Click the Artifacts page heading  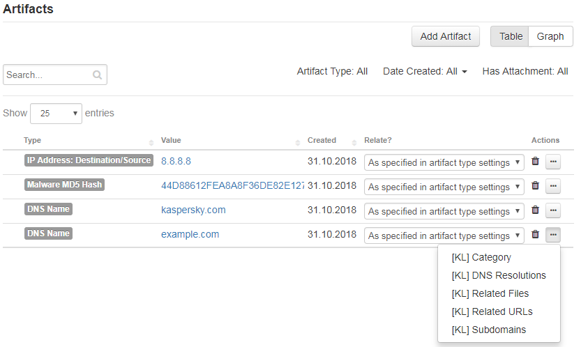point(28,8)
